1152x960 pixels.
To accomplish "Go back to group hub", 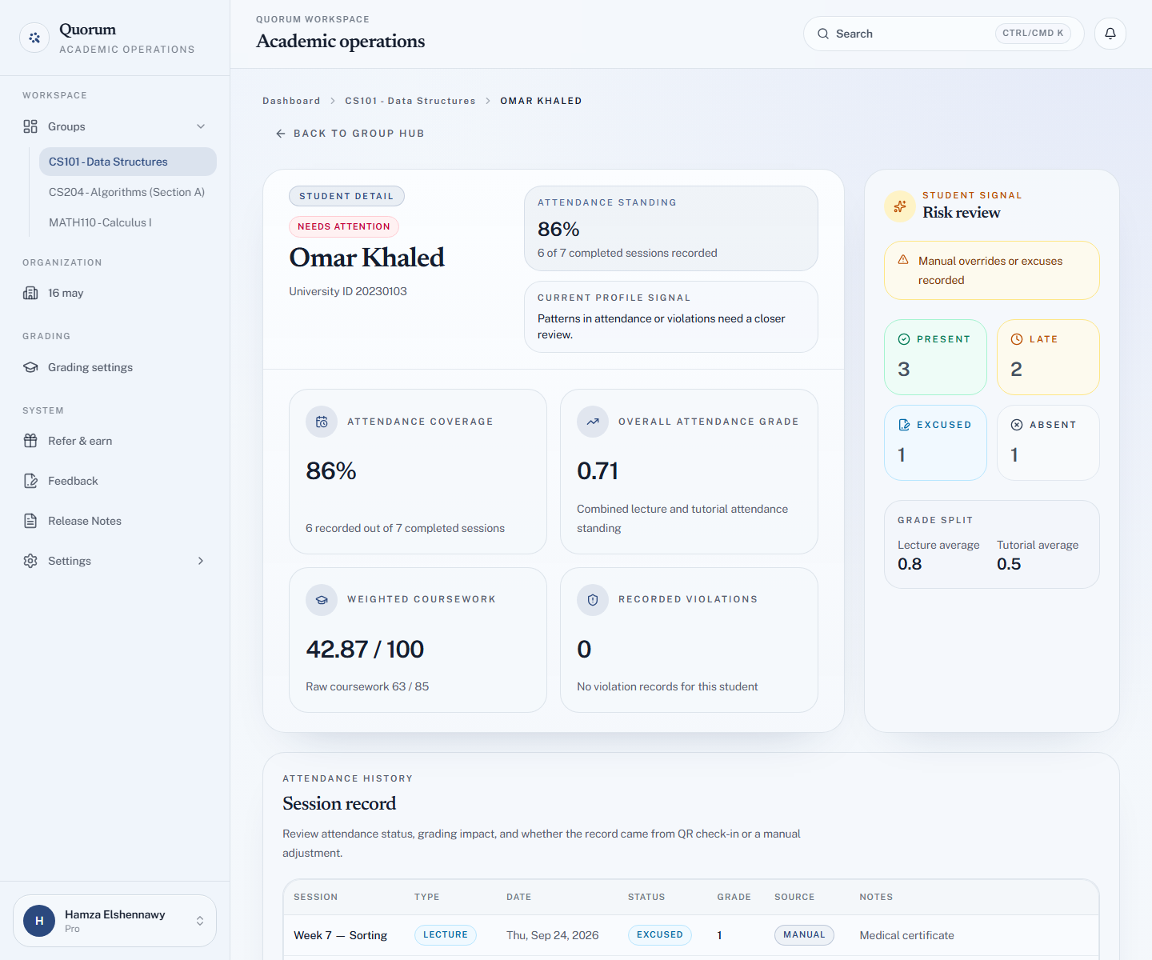I will [350, 134].
